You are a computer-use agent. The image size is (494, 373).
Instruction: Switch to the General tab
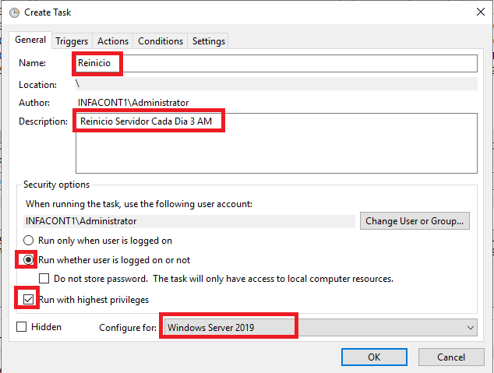pyautogui.click(x=30, y=40)
